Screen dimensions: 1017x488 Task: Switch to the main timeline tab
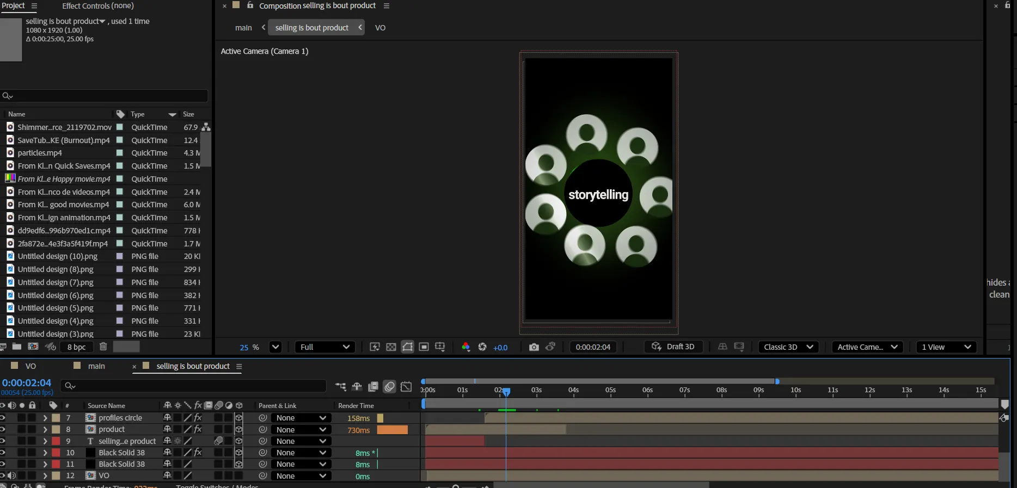tap(96, 366)
